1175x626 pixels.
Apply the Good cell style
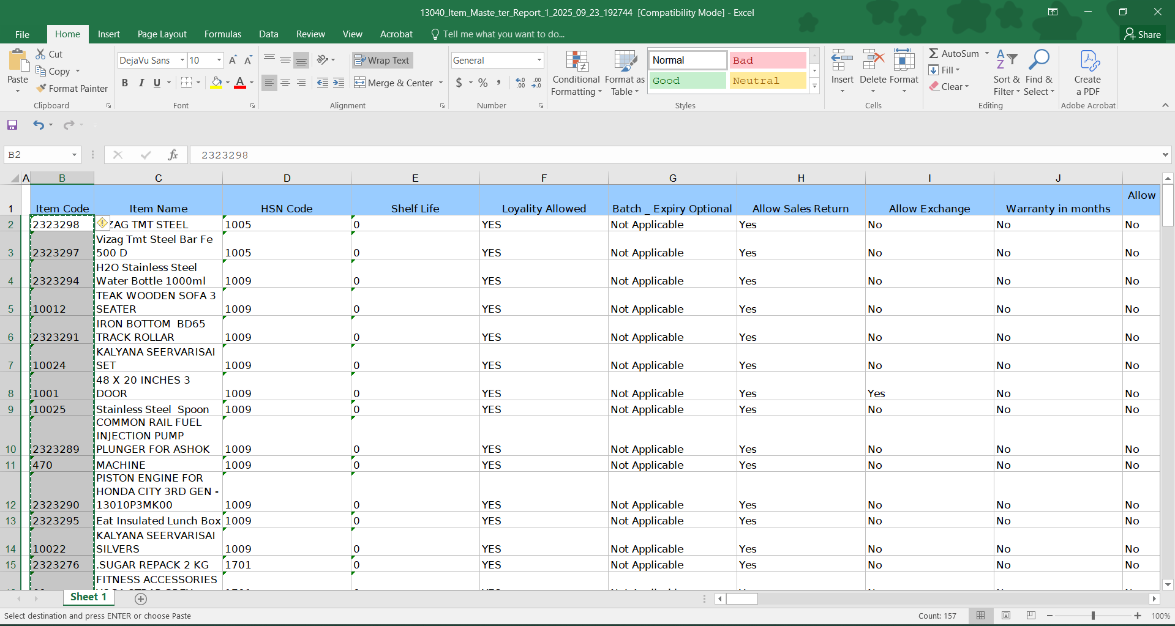point(687,81)
